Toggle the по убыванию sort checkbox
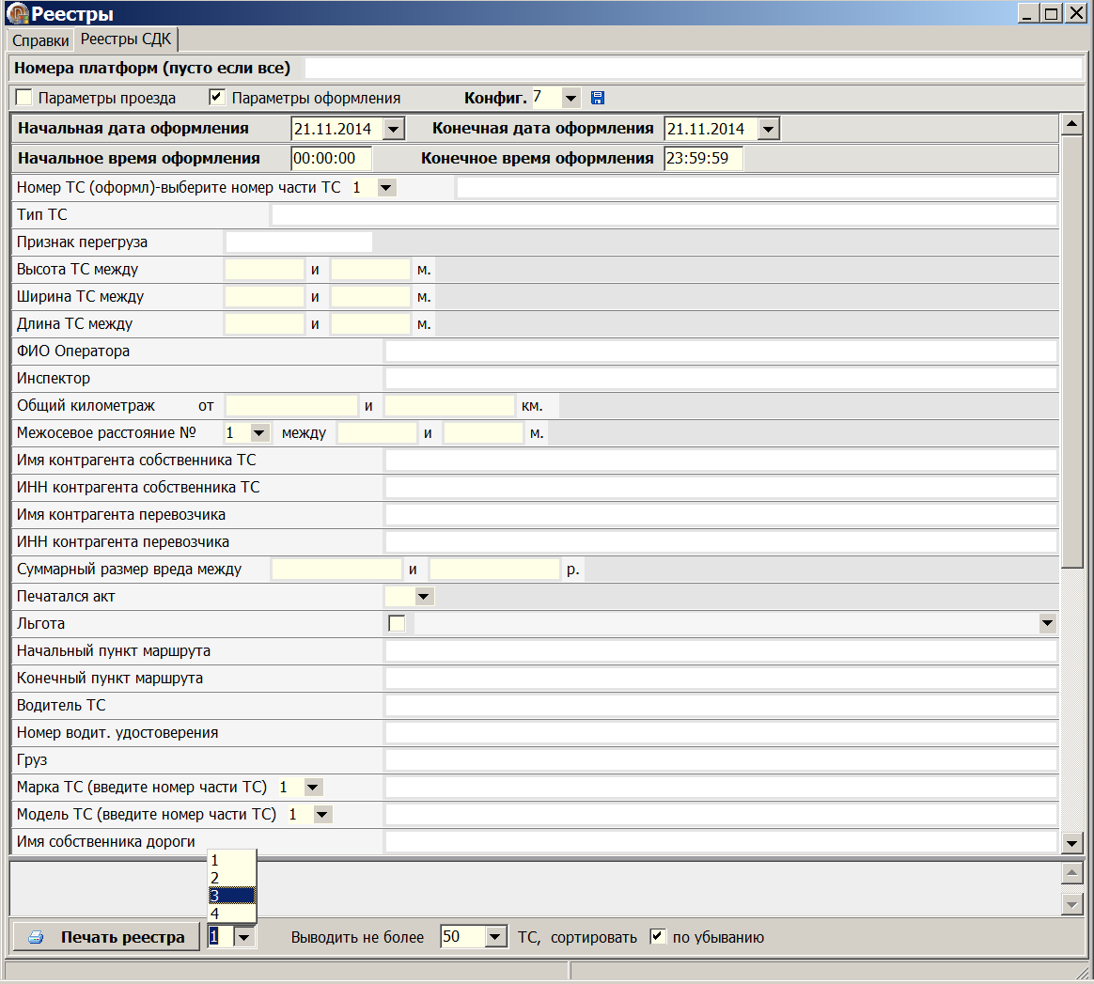This screenshot has width=1094, height=984. 658,937
